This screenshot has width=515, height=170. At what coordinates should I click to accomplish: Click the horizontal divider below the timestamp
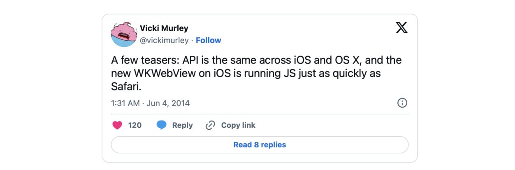point(260,114)
